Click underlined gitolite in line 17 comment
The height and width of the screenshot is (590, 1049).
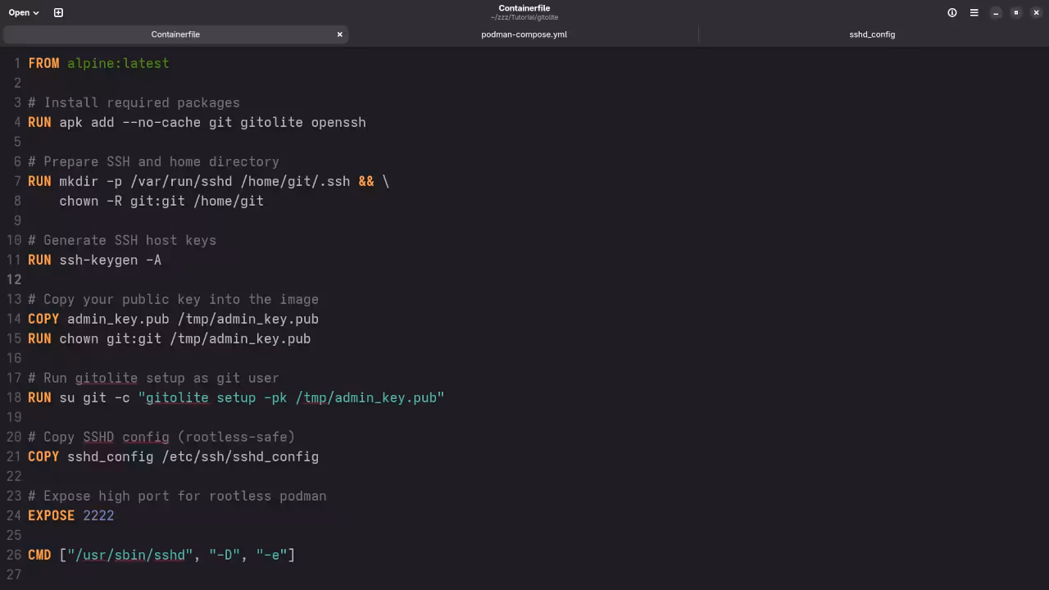(x=107, y=378)
